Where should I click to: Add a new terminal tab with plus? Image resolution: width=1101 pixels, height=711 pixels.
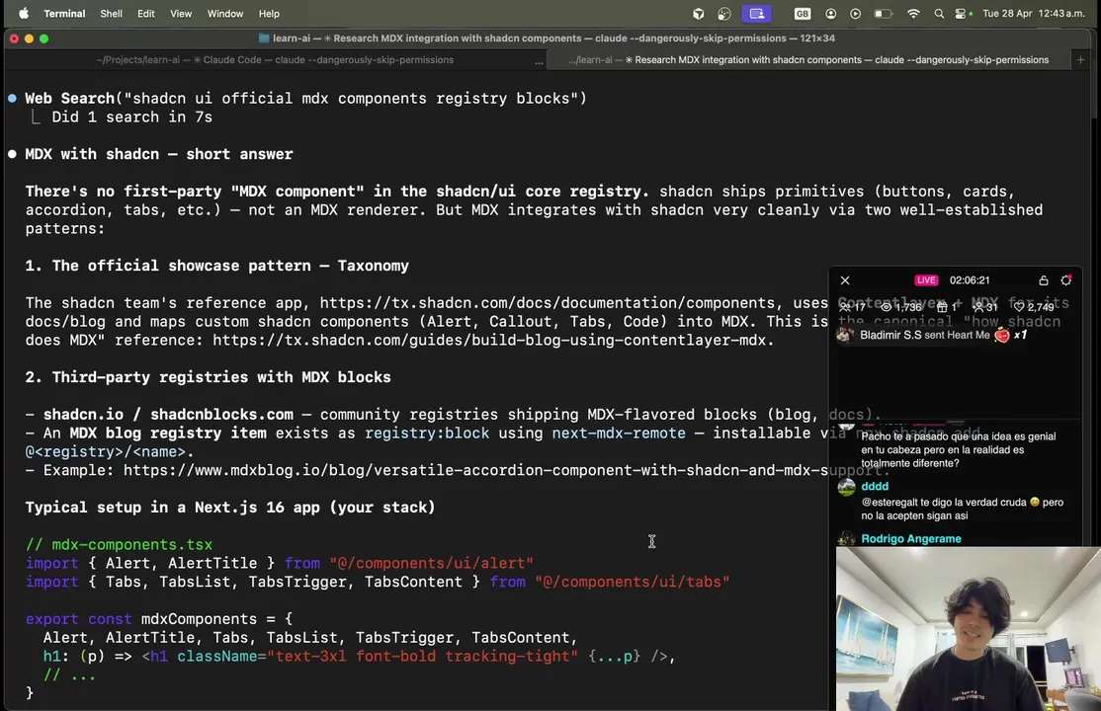pyautogui.click(x=1080, y=60)
